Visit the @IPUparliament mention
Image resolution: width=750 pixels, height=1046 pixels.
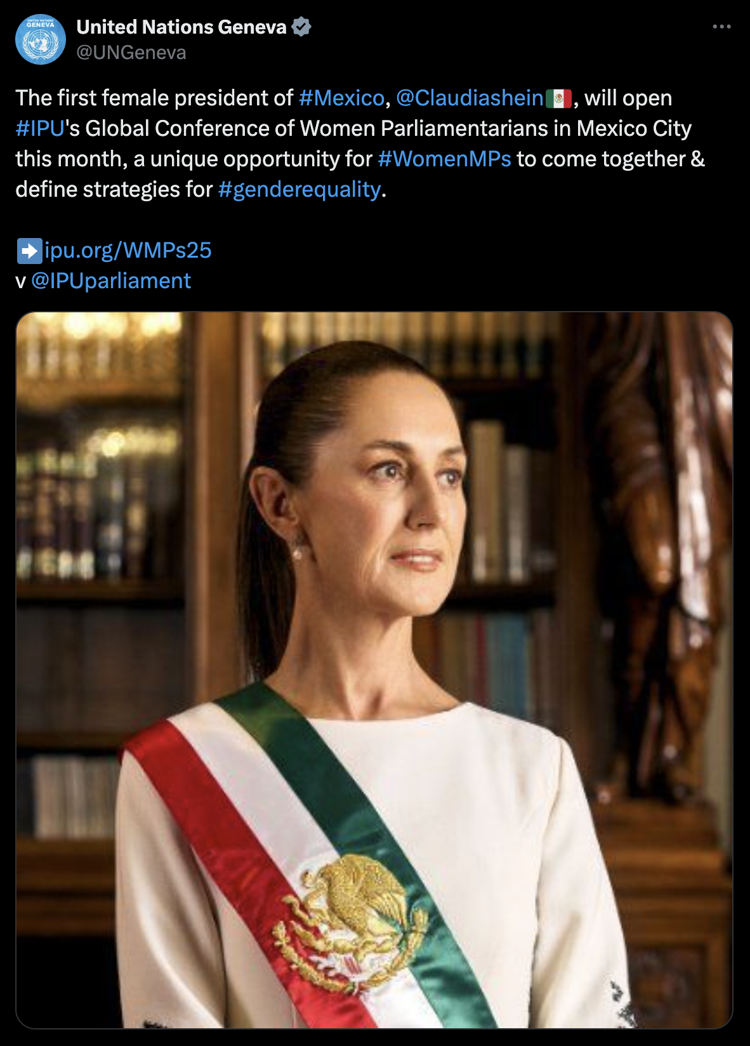tap(111, 281)
